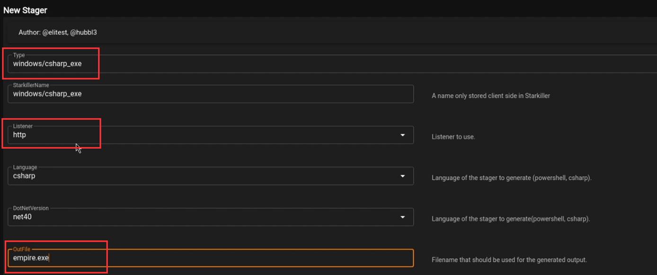657x275 pixels.
Task: Click the StarkillerName field label
Action: 30,85
